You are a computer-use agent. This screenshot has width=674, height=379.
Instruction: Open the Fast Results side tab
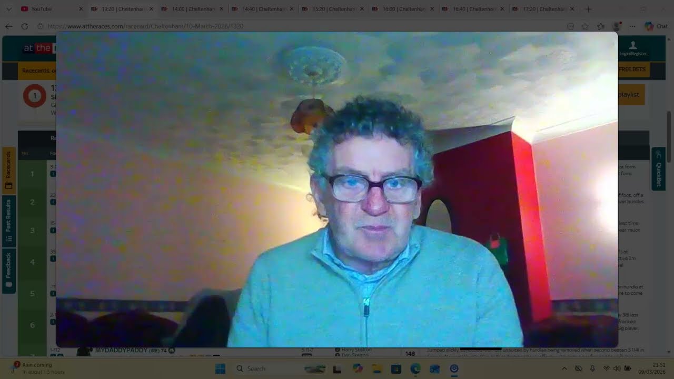pyautogui.click(x=8, y=222)
